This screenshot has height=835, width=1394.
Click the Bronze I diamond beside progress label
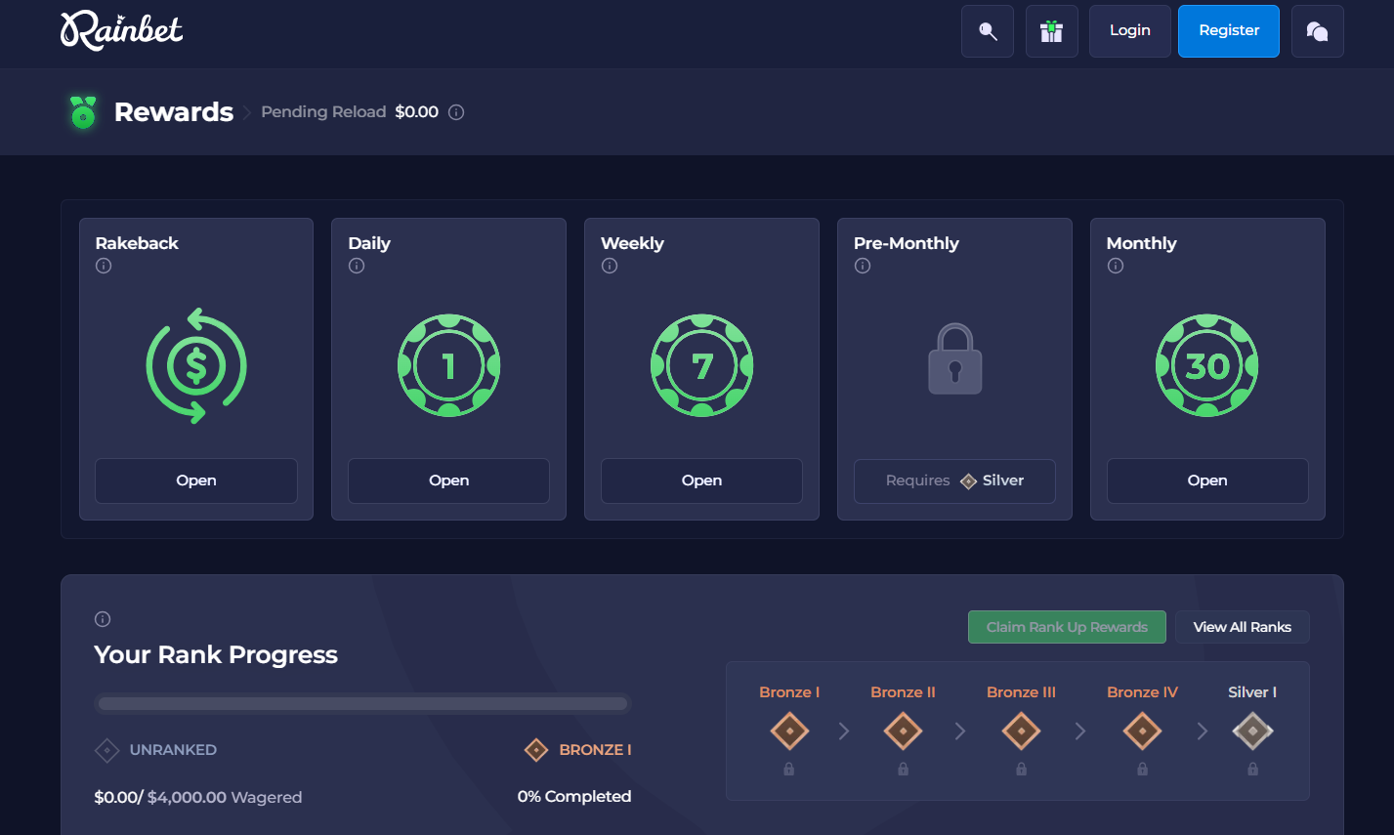tap(536, 750)
